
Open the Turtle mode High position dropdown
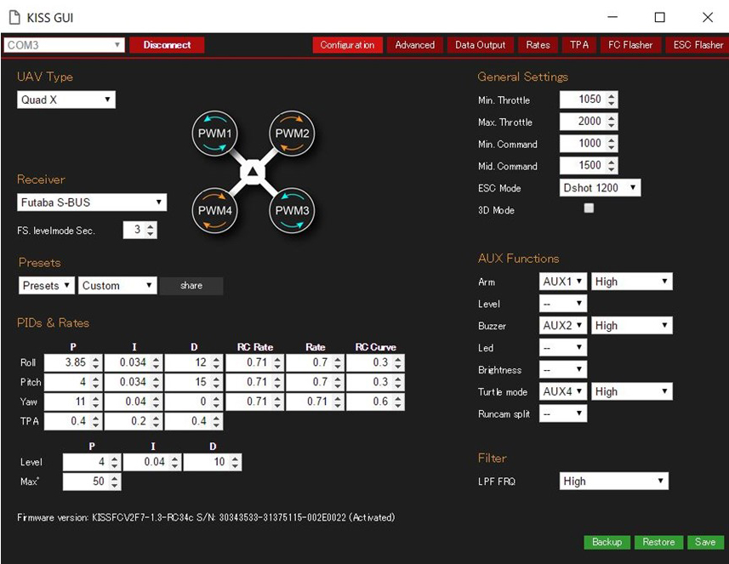[x=631, y=391]
